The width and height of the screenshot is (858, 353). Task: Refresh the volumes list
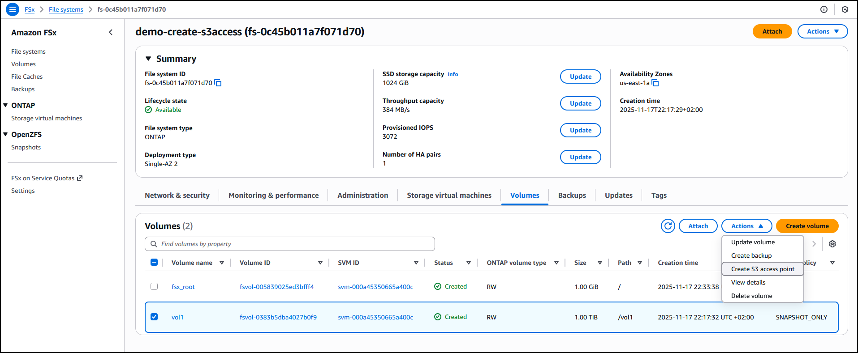[668, 226]
